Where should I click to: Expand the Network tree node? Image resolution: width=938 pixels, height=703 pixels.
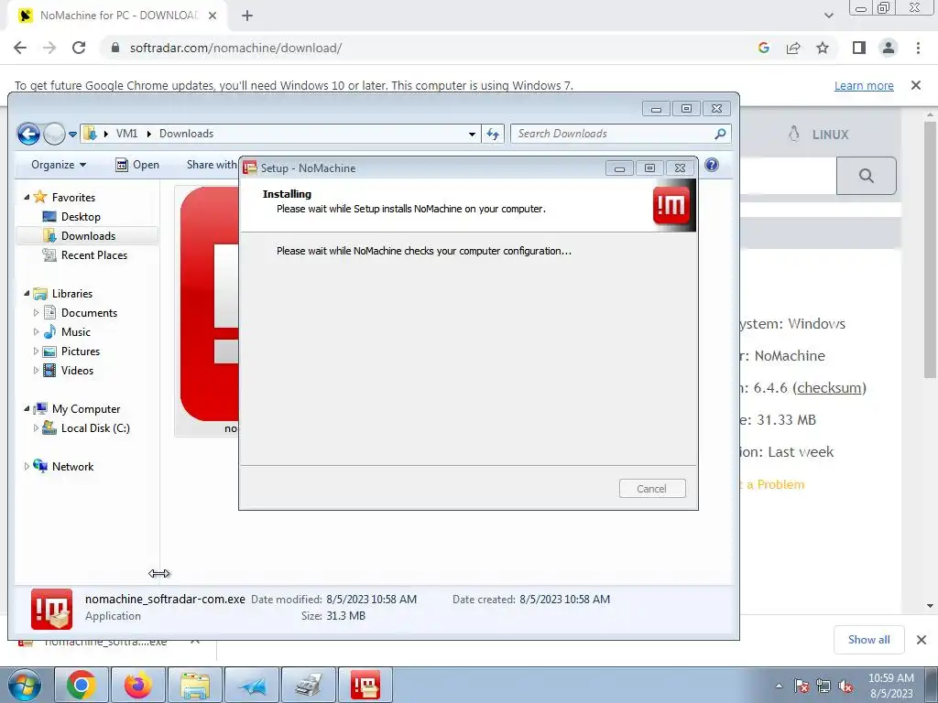point(27,466)
